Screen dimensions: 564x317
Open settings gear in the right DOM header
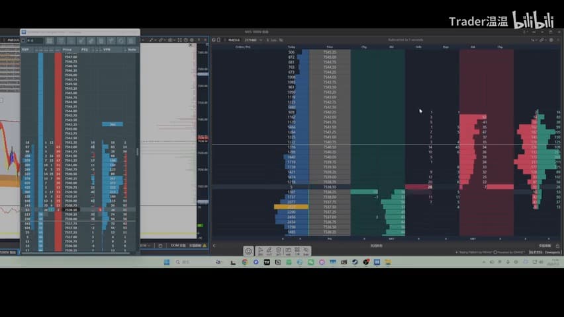551,40
